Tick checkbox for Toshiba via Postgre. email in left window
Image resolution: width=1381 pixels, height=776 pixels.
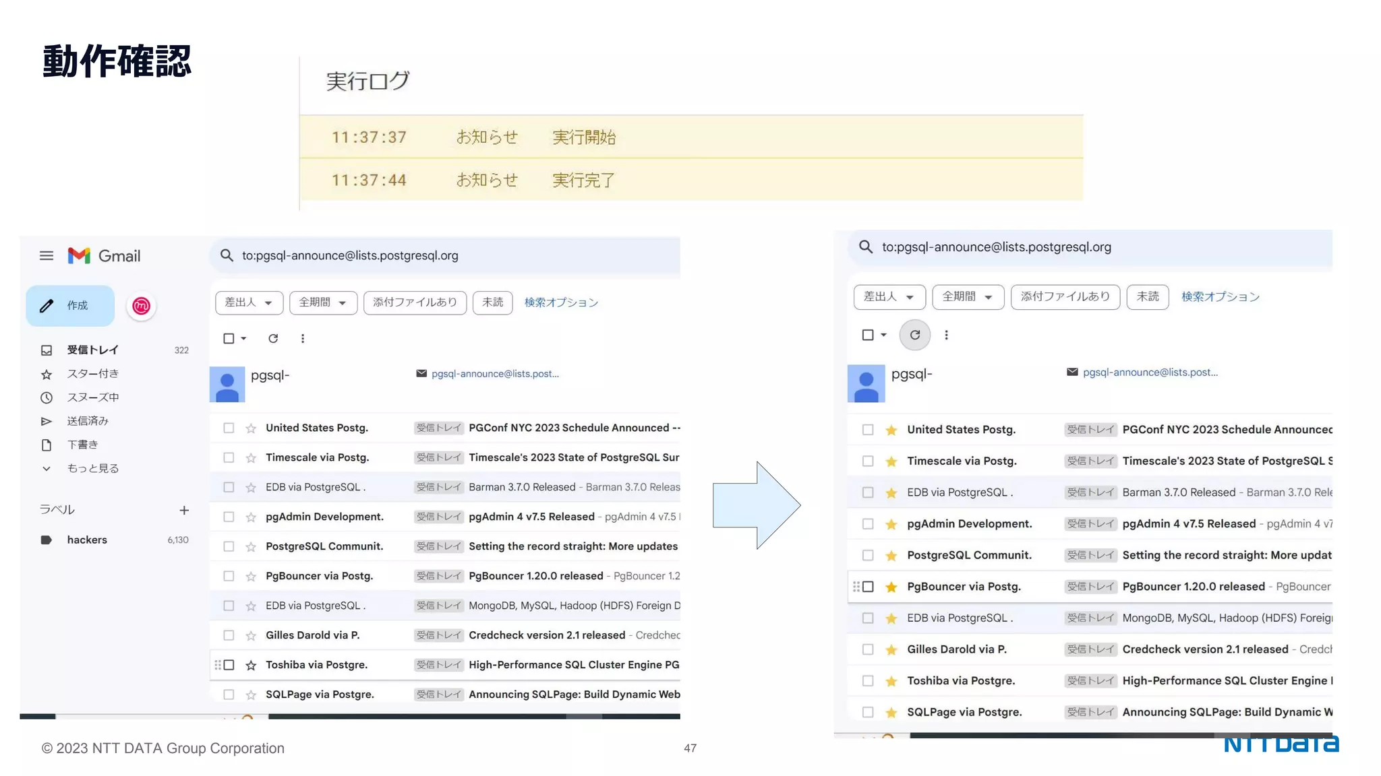[x=229, y=665]
